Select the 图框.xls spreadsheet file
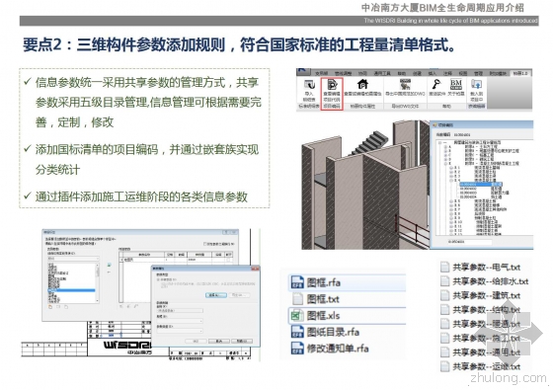Screen dimensions: 553x390 (315, 315)
